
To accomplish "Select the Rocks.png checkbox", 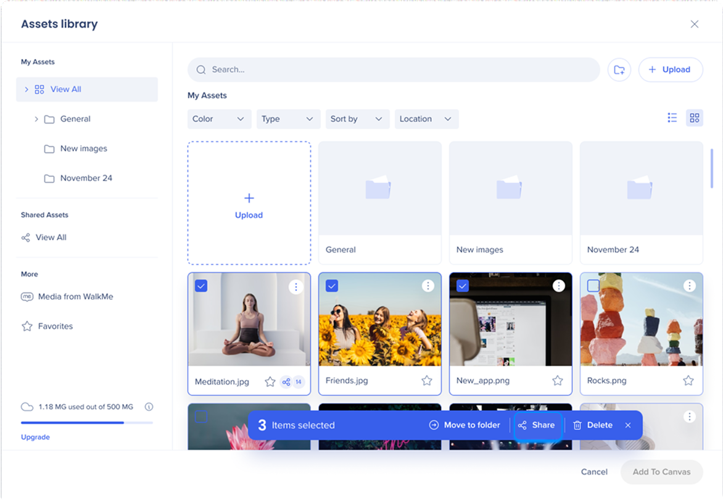I will 593,286.
